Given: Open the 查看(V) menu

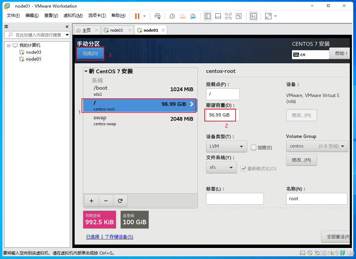Looking at the screenshot, I should pos(51,15).
